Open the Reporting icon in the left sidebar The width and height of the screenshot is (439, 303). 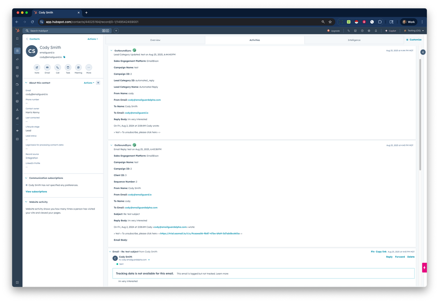(x=17, y=118)
